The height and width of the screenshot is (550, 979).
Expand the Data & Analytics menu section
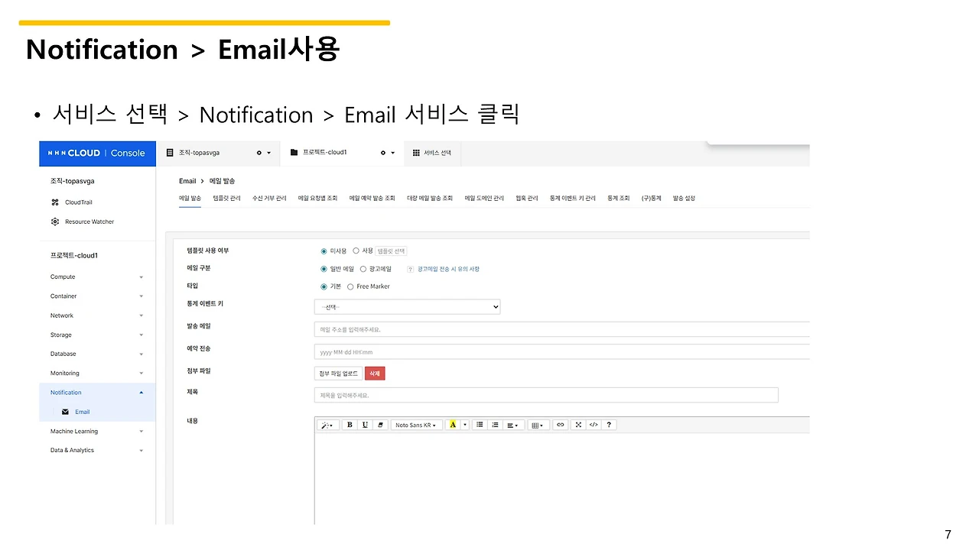tap(97, 451)
